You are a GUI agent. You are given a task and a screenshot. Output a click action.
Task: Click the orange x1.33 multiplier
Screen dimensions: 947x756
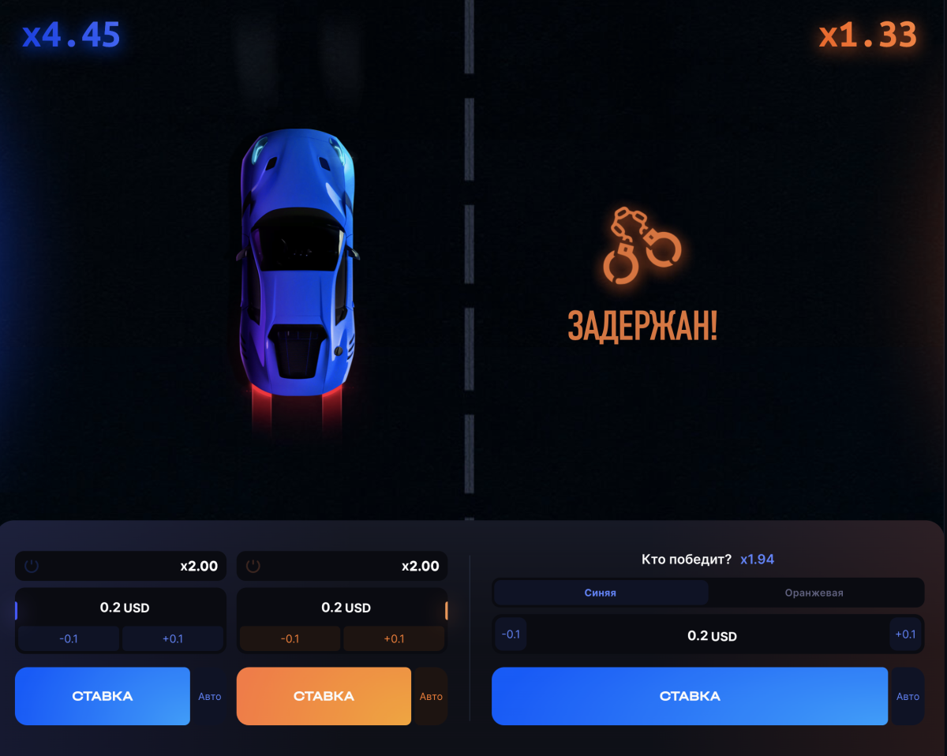point(867,36)
